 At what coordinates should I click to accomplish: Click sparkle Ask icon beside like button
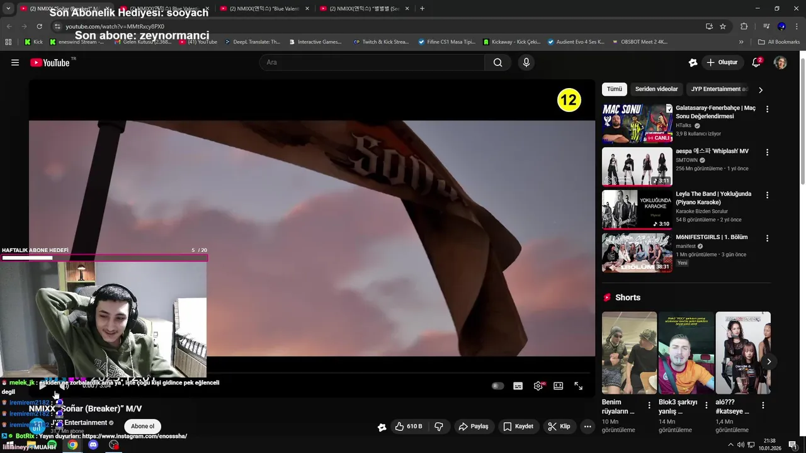tap(382, 427)
